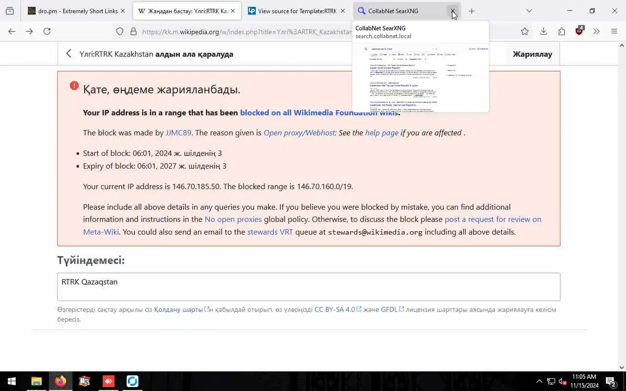Image resolution: width=626 pixels, height=391 pixels.
Task: Click page scrollbar up arrow
Action: (622, 45)
